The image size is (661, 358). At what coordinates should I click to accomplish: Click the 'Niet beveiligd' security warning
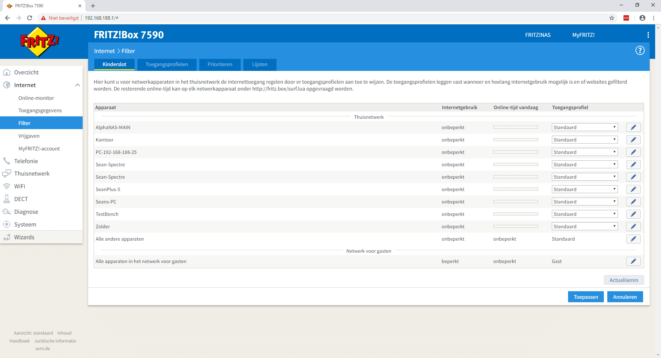coord(60,18)
